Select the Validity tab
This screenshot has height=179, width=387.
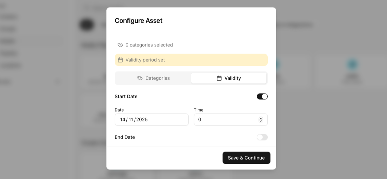[x=229, y=78]
